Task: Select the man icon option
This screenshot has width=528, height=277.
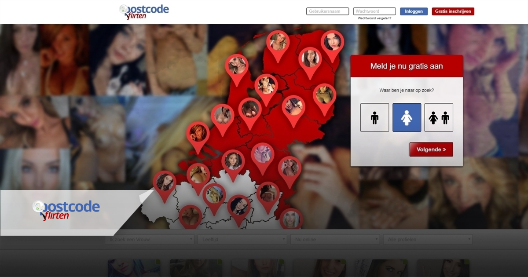Action: click(x=374, y=117)
